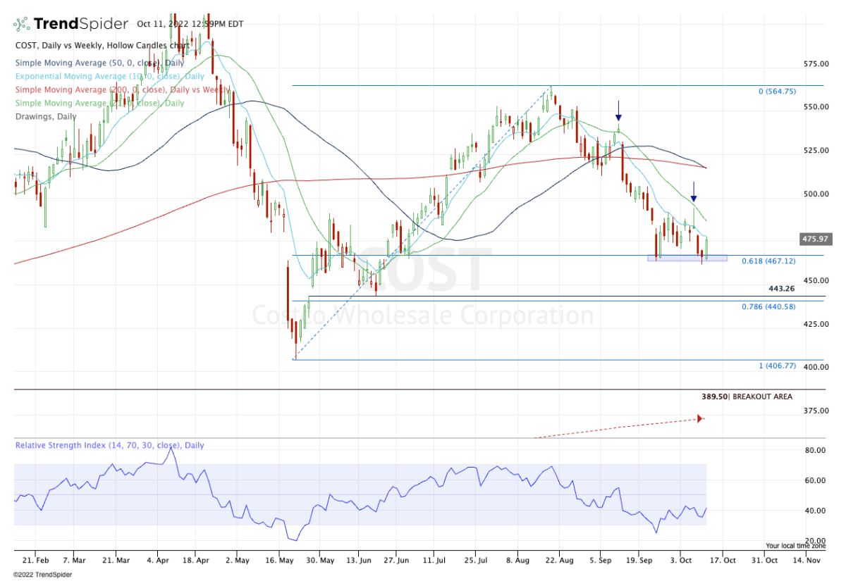Click the '500.00' price axis label

coord(816,194)
